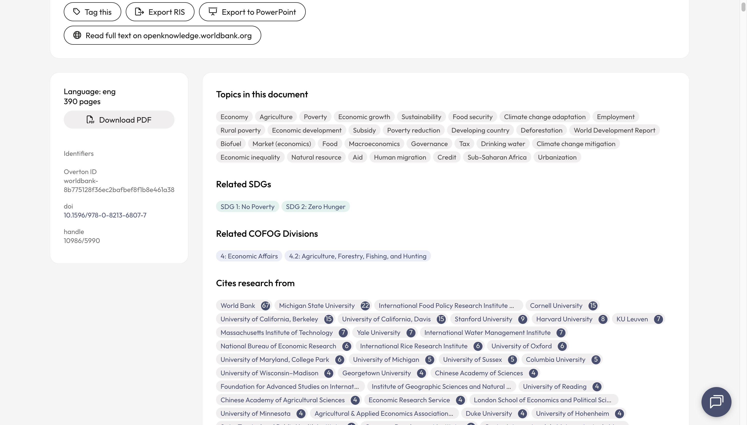Image resolution: width=747 pixels, height=425 pixels.
Task: Open the doi link 10.1596/978-0-8213-6807-7
Action: [105, 215]
